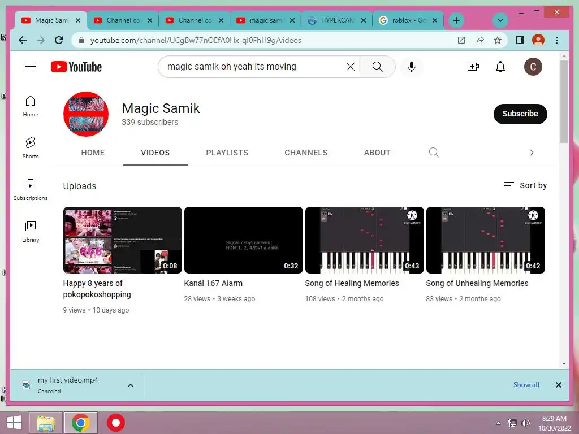The width and height of the screenshot is (579, 434).
Task: Bookmark this page with the star icon
Action: pos(498,40)
